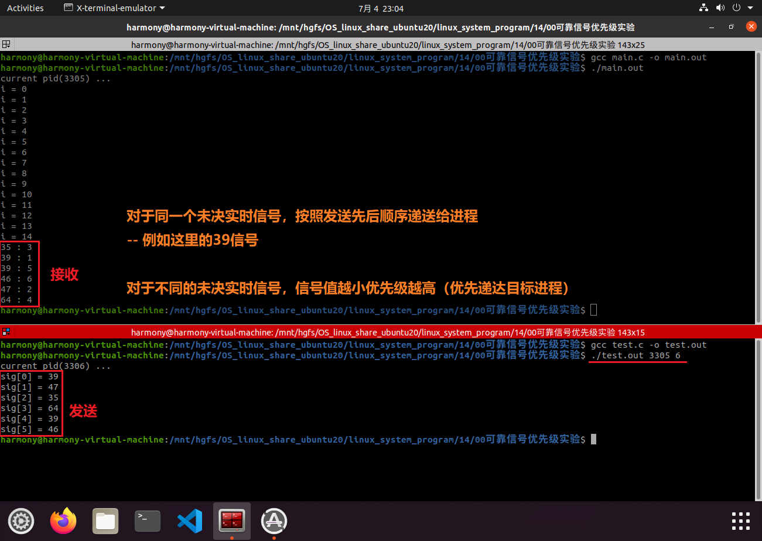Open the upper pane layout icon
This screenshot has width=762, height=541.
click(x=5, y=44)
